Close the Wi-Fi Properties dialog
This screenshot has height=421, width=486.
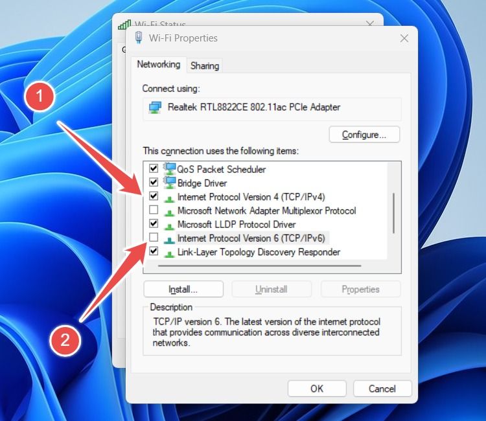click(404, 38)
